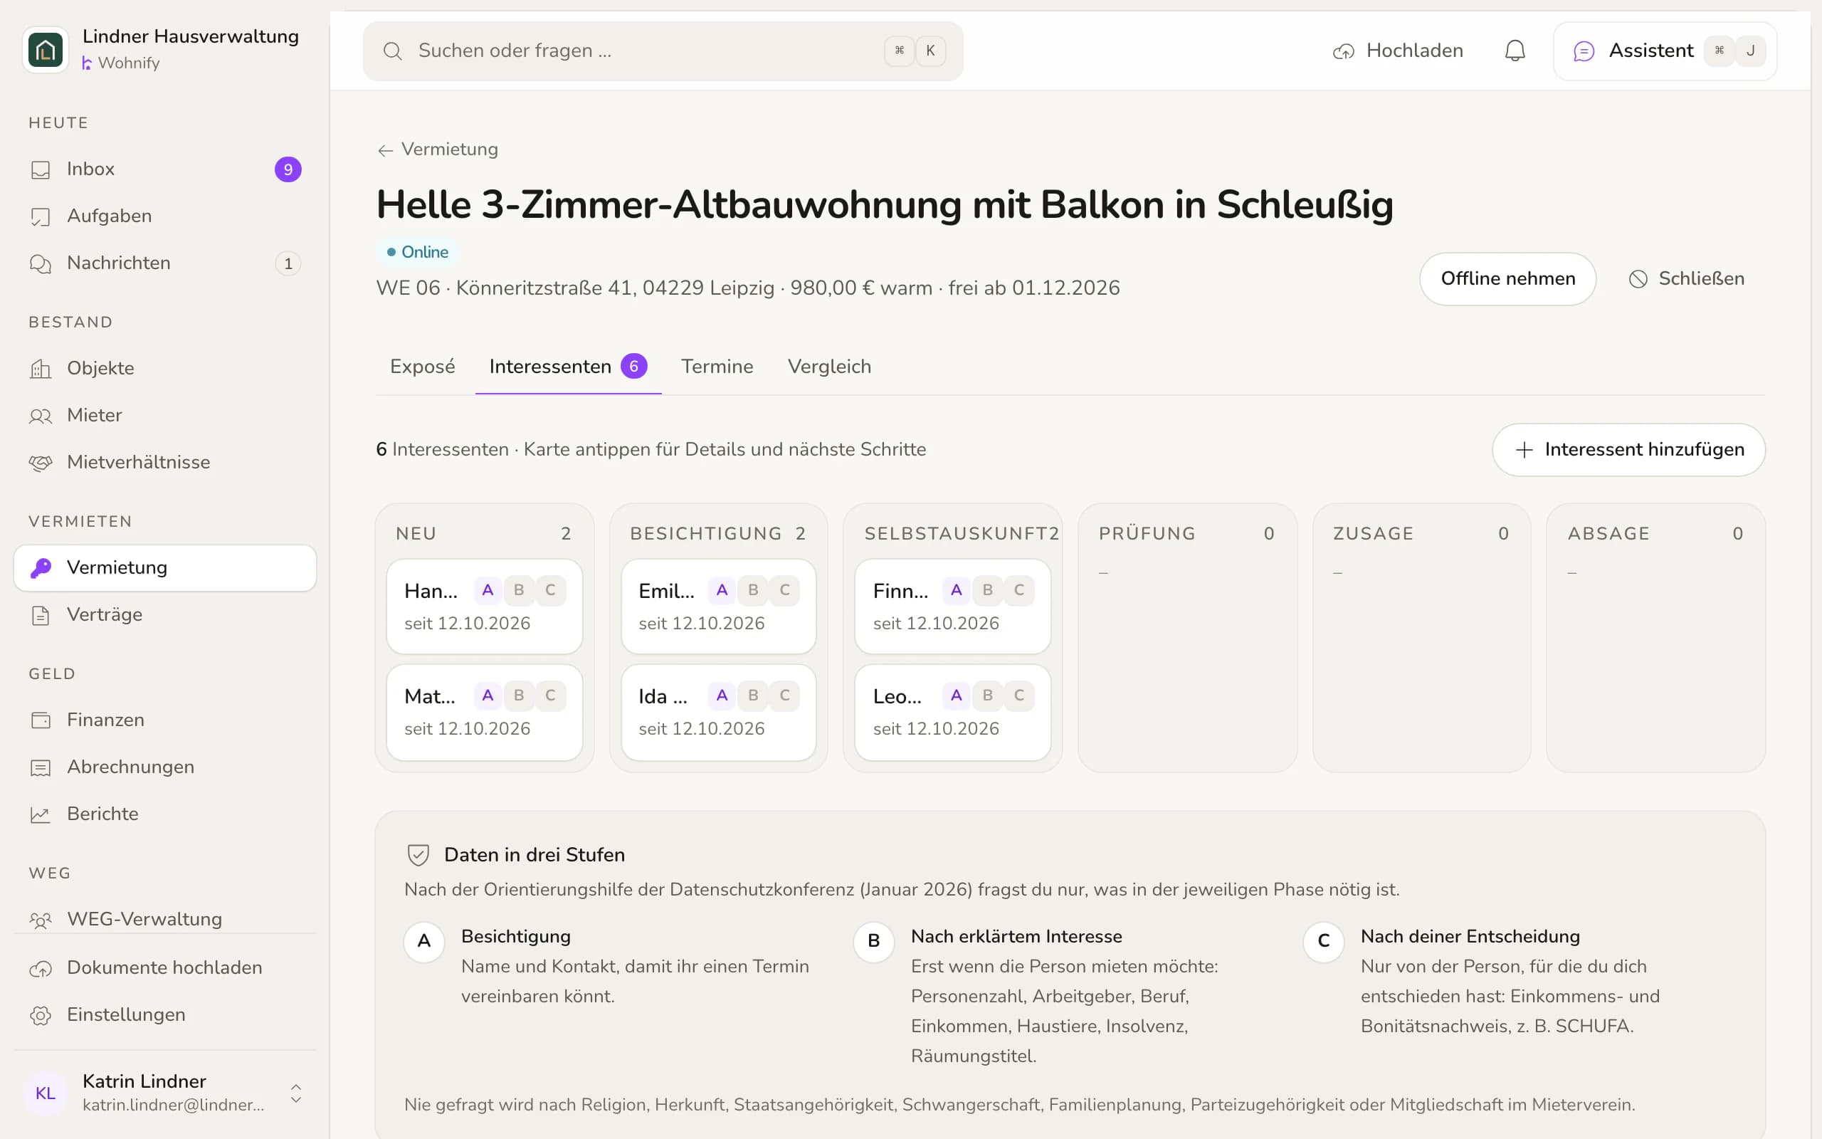Open the Assistent panel
Viewport: 1822px width, 1139px height.
pyautogui.click(x=1665, y=51)
